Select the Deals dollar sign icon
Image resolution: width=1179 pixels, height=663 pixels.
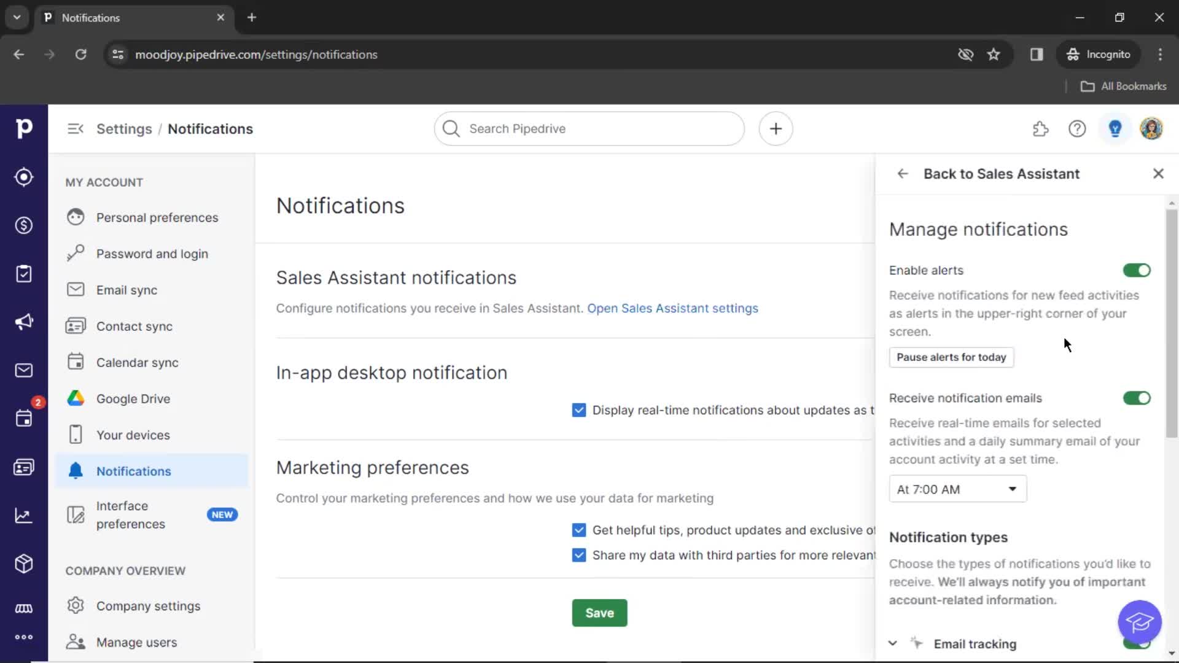pyautogui.click(x=23, y=225)
